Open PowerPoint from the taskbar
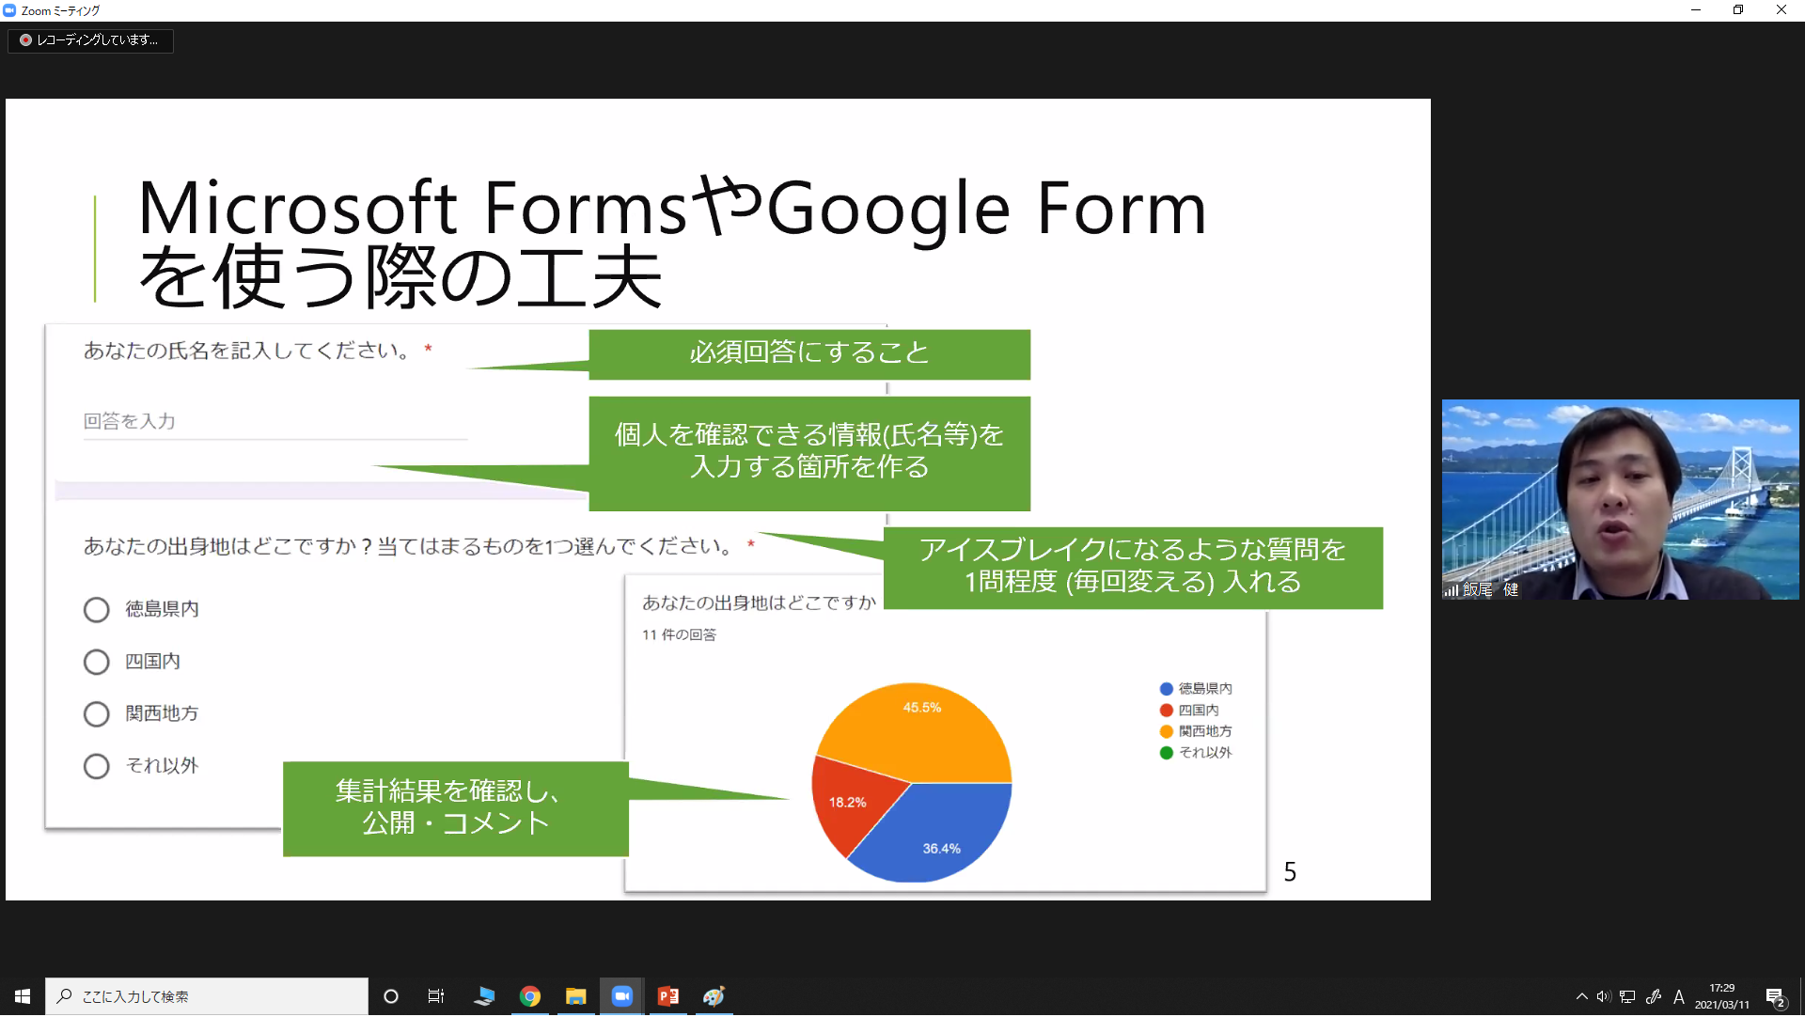The height and width of the screenshot is (1017, 1805). (668, 997)
